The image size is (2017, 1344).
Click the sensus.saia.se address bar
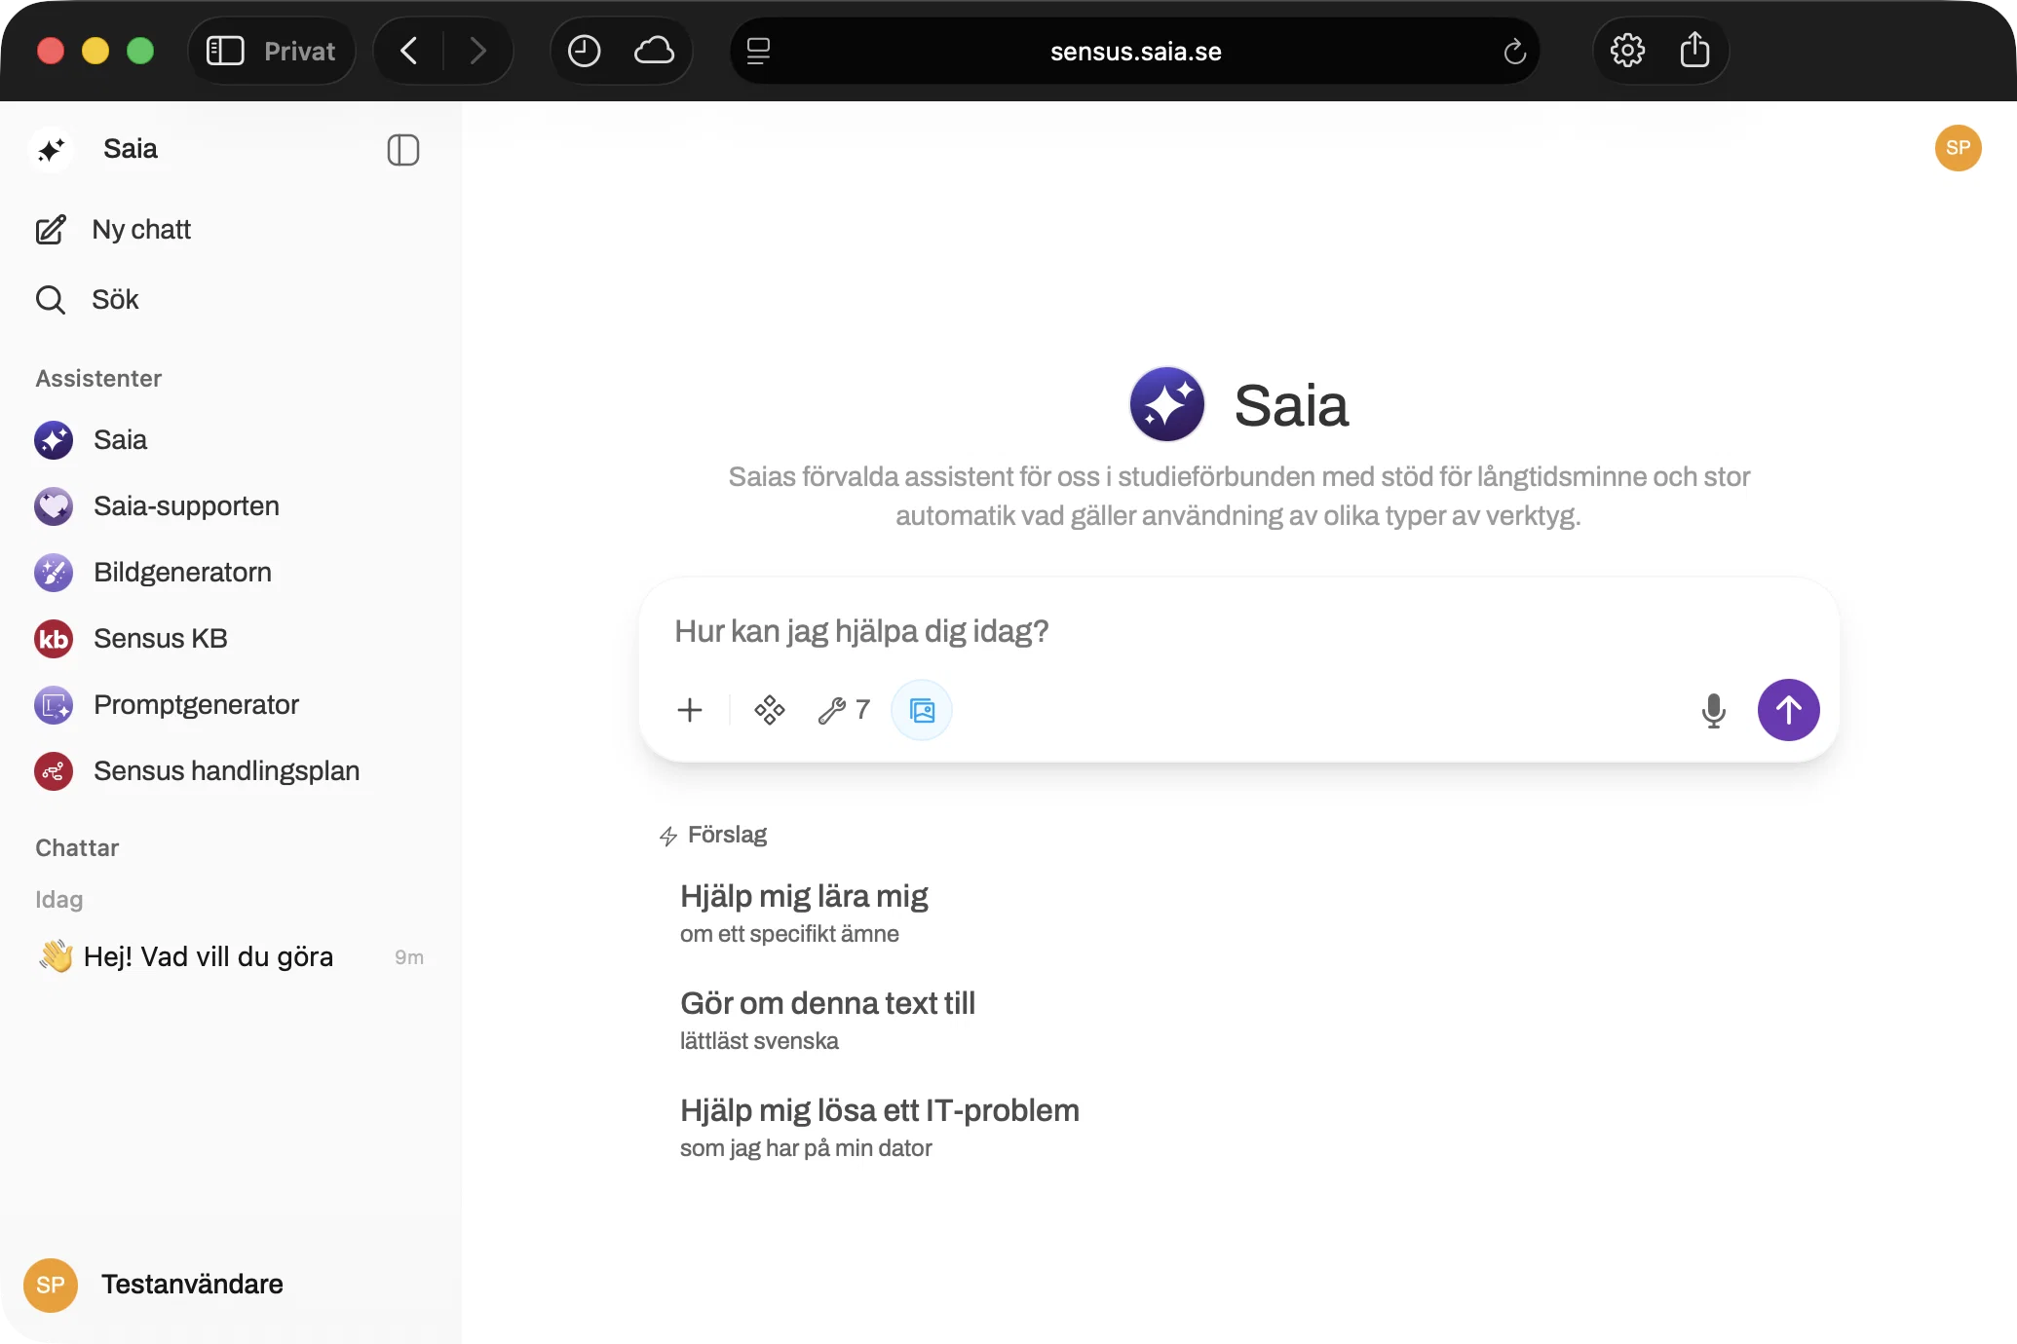pos(1135,51)
